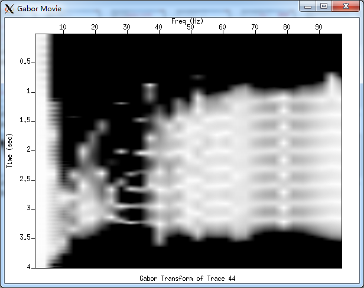Click the 1 sec time tick label
Viewport: 364px width, 288px height.
click(29, 91)
